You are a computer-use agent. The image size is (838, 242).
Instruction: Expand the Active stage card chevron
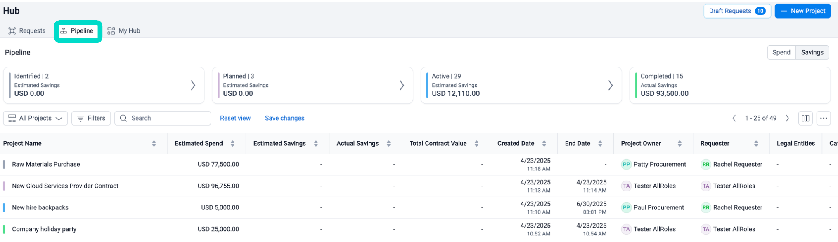coord(610,85)
